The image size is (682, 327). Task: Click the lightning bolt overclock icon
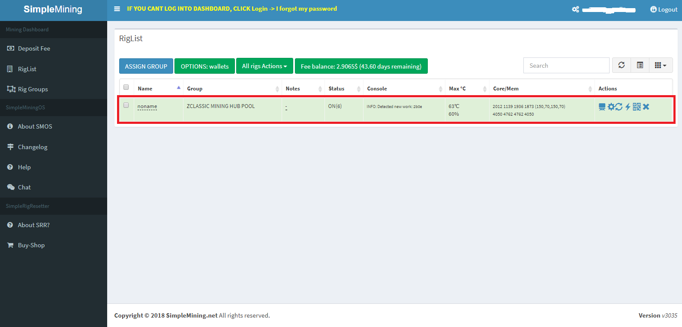click(x=628, y=107)
